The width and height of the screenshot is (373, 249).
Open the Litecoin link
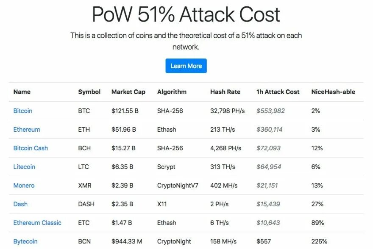click(x=24, y=167)
